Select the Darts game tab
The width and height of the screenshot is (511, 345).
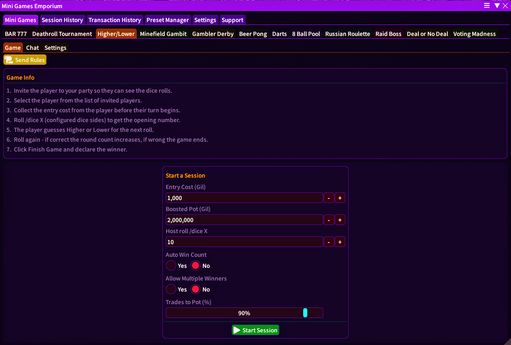(x=280, y=34)
